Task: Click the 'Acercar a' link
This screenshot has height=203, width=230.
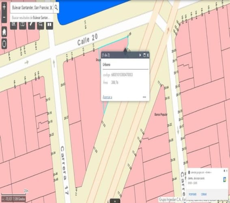Action: (107, 97)
